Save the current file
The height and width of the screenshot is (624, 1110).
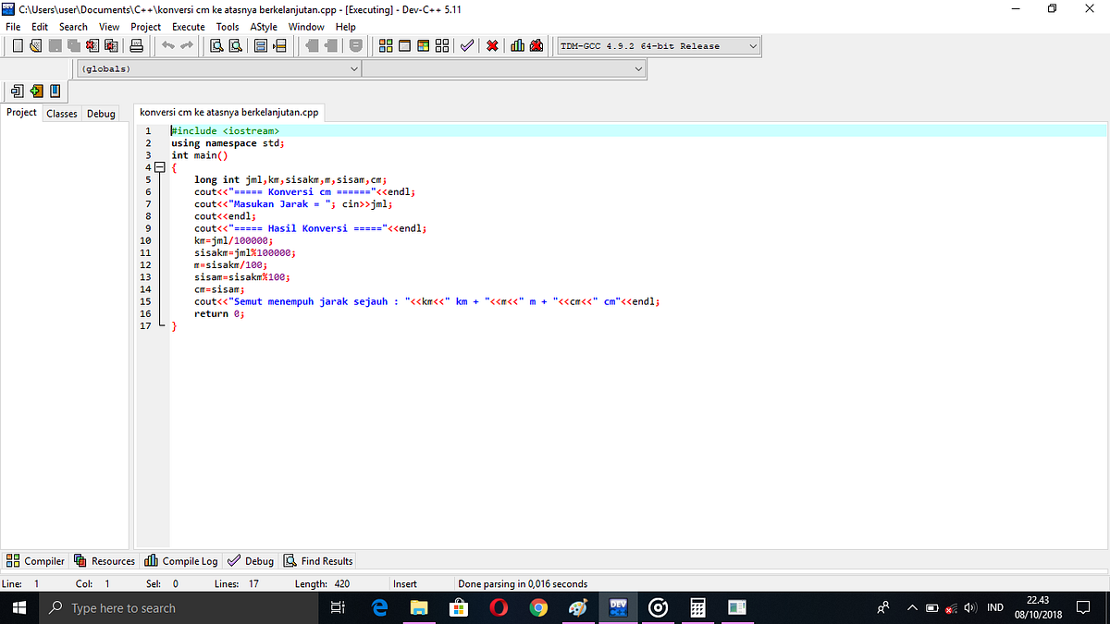coord(53,45)
